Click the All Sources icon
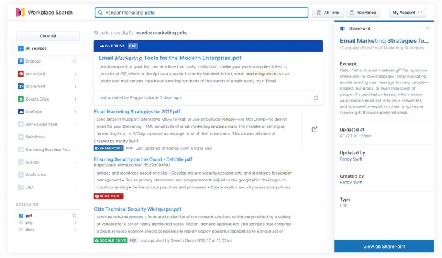442x258 pixels. (x=21, y=48)
